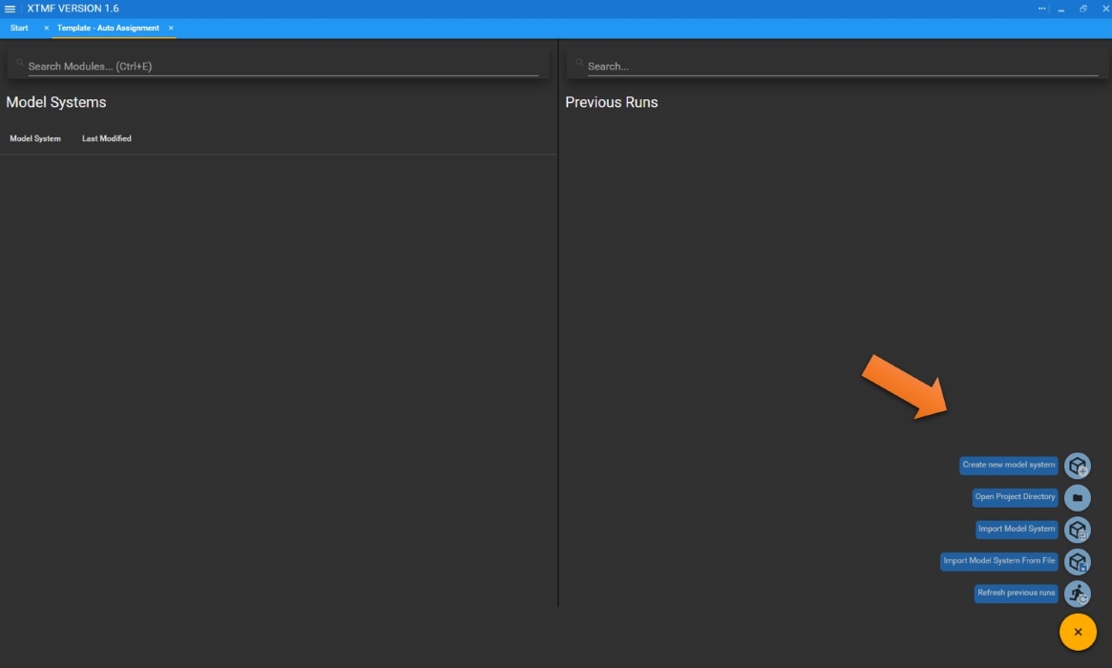This screenshot has width=1112, height=668.
Task: Select the Template - Auto Assignment tab
Action: click(x=108, y=28)
